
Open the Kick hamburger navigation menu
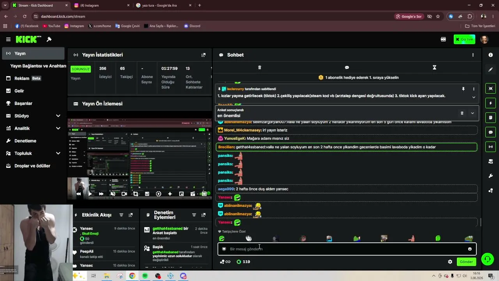click(8, 39)
